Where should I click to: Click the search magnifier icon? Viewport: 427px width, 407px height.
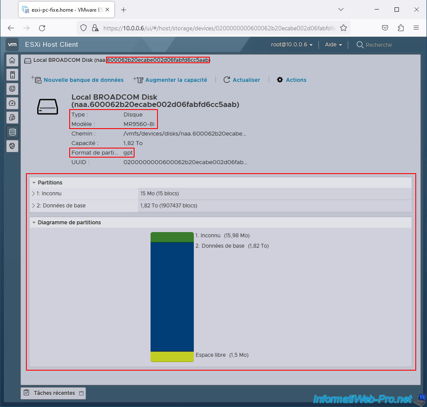pos(360,45)
